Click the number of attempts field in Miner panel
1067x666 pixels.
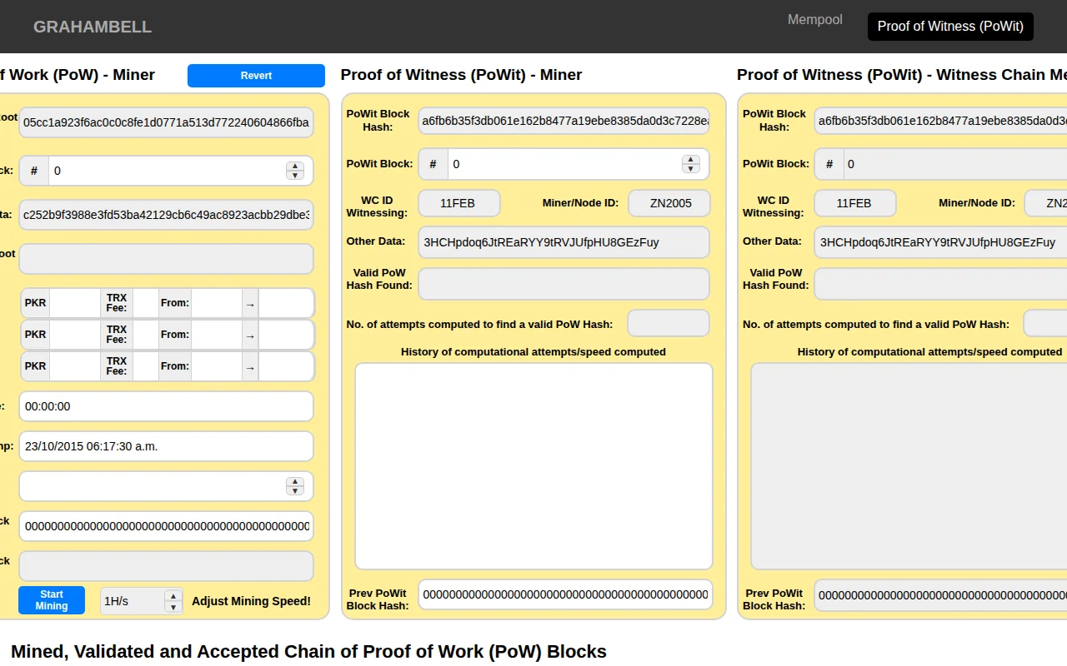(669, 324)
